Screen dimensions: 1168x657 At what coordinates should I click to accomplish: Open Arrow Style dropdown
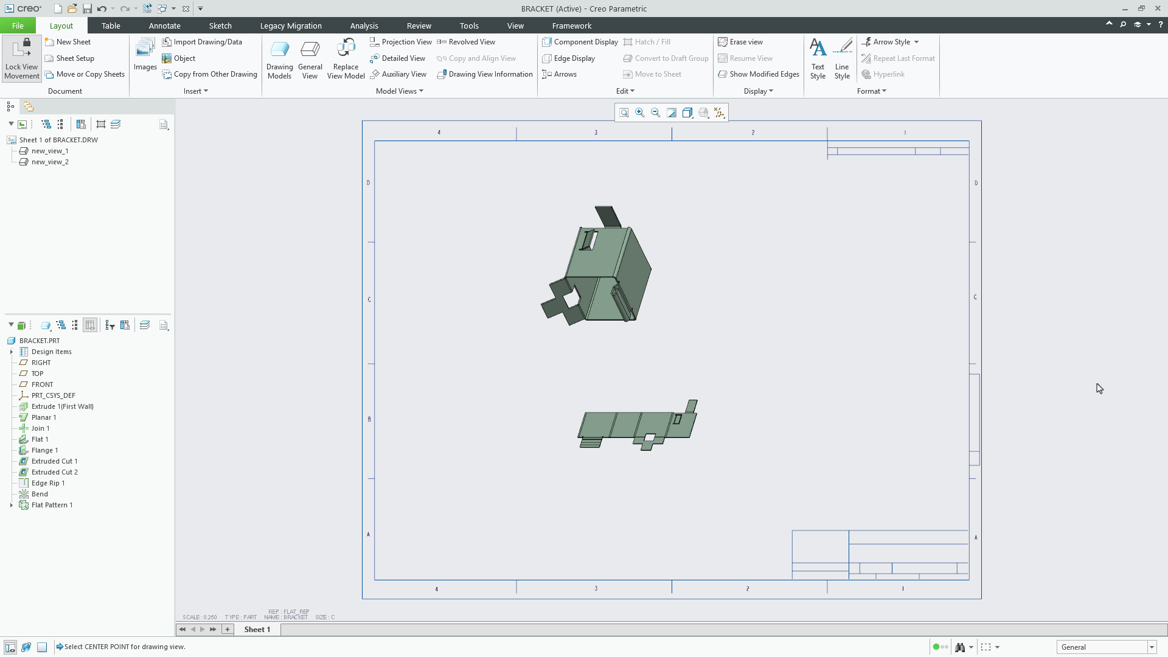(x=917, y=42)
